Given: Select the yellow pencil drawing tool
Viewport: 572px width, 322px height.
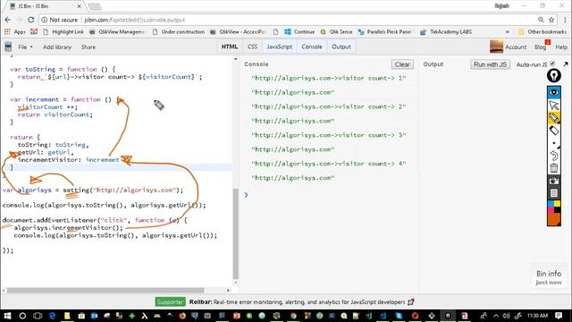Looking at the screenshot, I should click(x=554, y=118).
